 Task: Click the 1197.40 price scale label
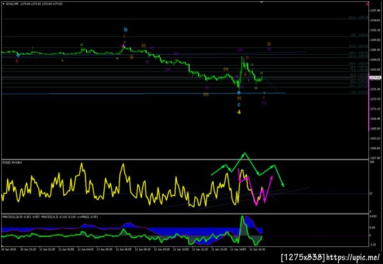pyautogui.click(x=375, y=10)
